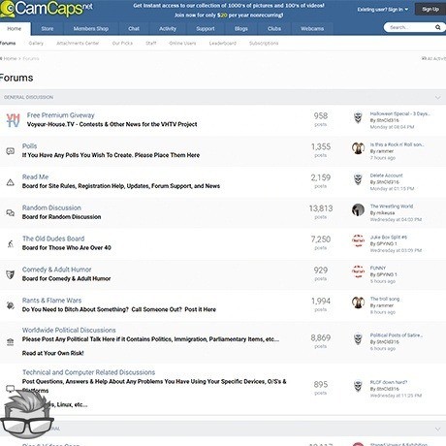The height and width of the screenshot is (446, 446).
Task: Open the FUNNY latest post
Action: tap(378, 268)
